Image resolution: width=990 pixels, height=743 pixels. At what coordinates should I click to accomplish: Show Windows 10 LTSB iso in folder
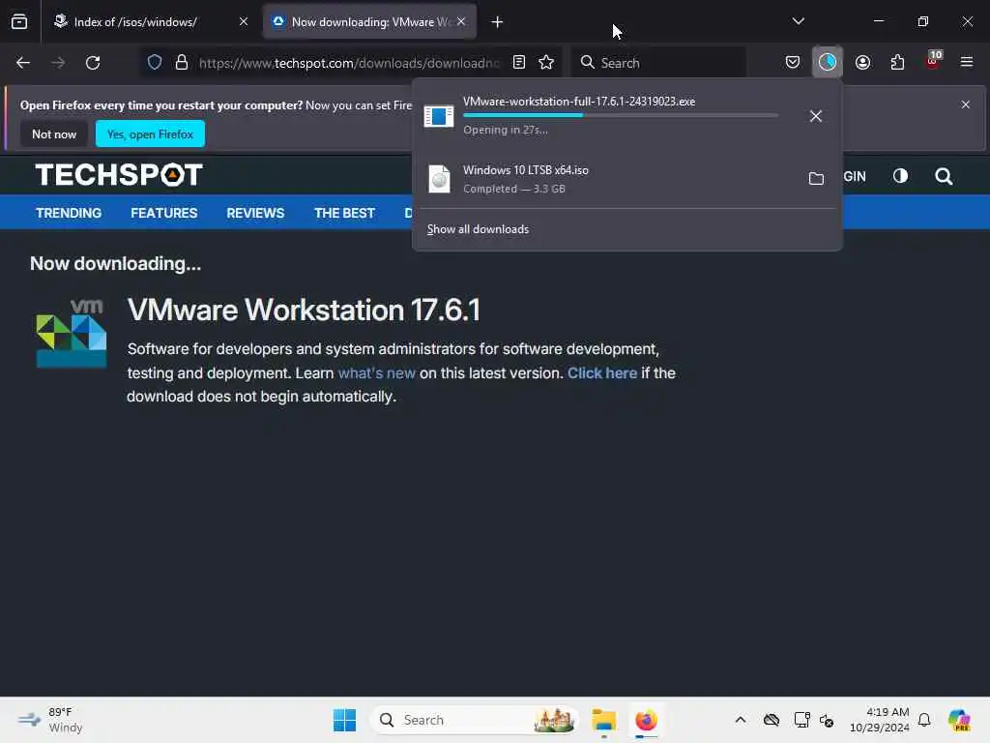(816, 179)
